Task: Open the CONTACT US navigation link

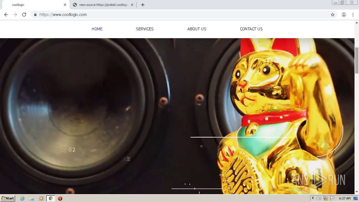Action: click(251, 29)
